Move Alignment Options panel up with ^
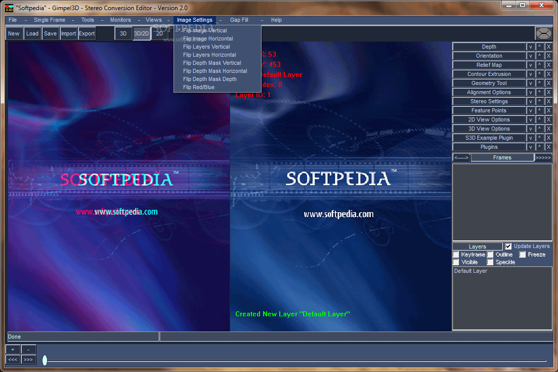 click(x=539, y=92)
